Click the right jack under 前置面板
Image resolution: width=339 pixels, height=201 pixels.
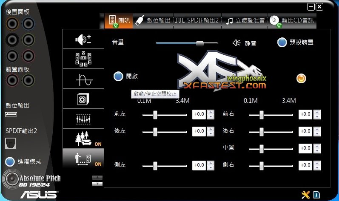click(x=28, y=80)
